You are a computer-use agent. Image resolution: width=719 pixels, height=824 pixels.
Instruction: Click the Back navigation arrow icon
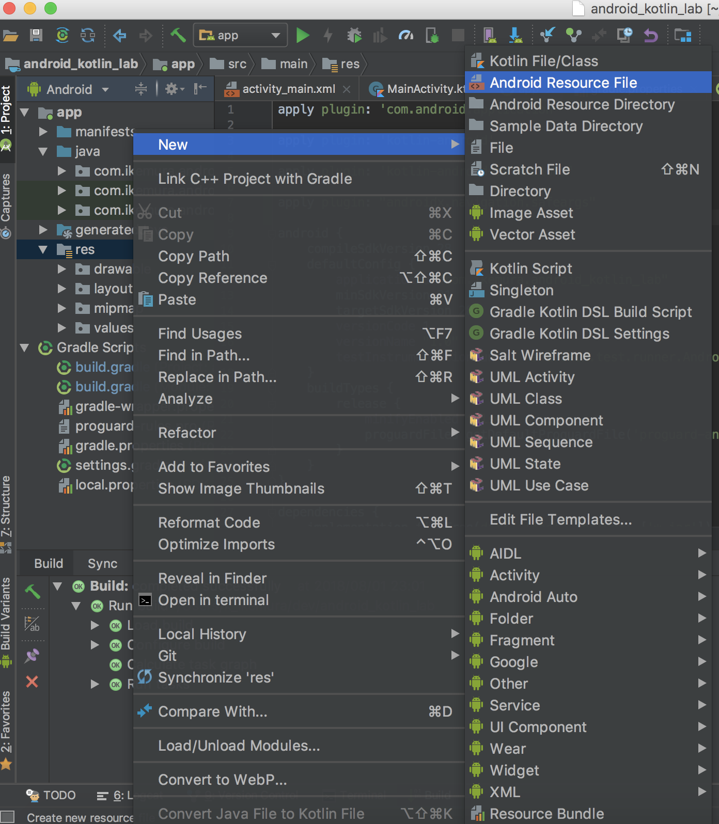[x=120, y=35]
